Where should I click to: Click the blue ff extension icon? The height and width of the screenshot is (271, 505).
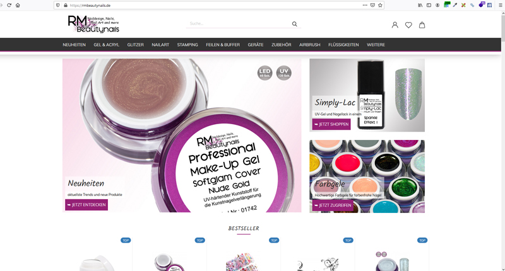tap(490, 5)
